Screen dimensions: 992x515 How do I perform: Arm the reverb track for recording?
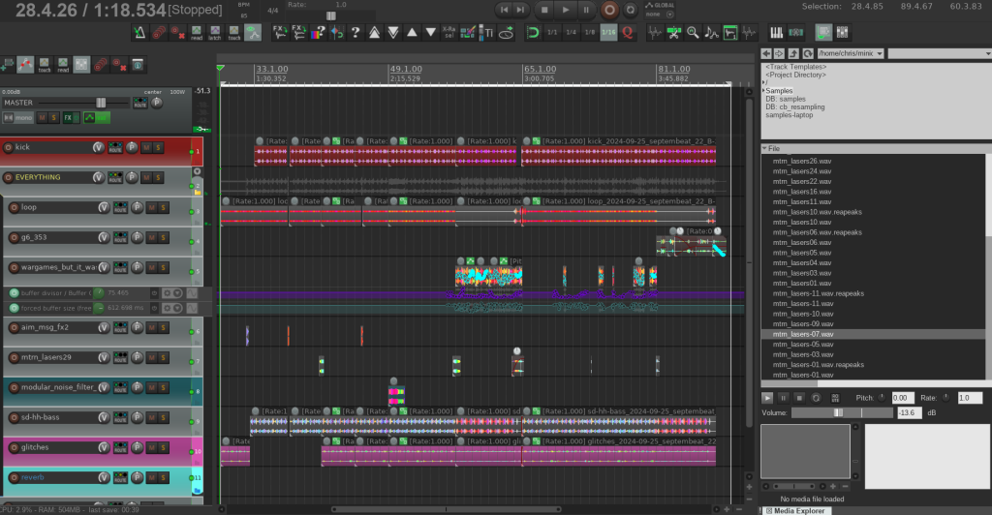[14, 477]
